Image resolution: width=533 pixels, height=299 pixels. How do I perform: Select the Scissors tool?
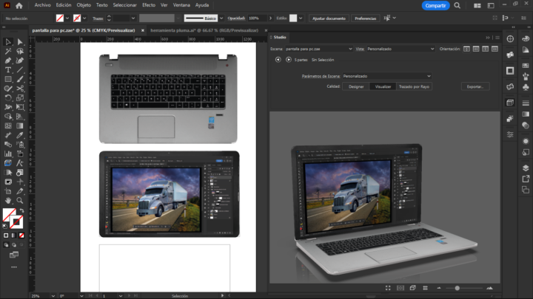[x=20, y=89]
